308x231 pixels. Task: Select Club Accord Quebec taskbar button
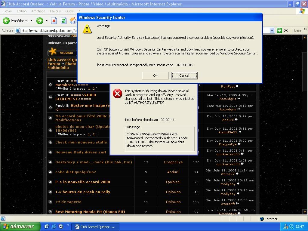tap(95, 227)
